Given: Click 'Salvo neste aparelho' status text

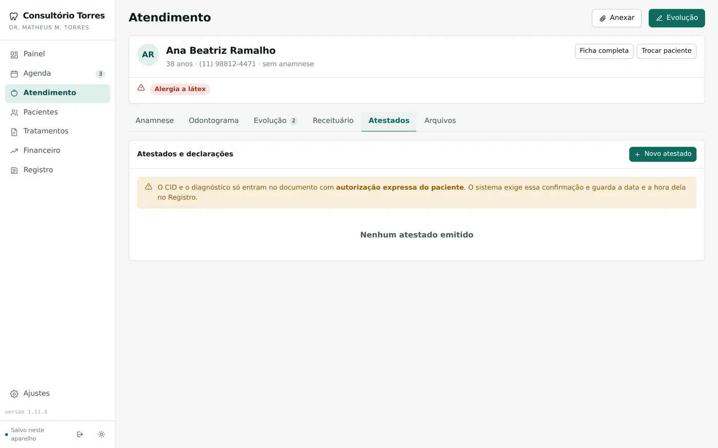Looking at the screenshot, I should (x=28, y=434).
